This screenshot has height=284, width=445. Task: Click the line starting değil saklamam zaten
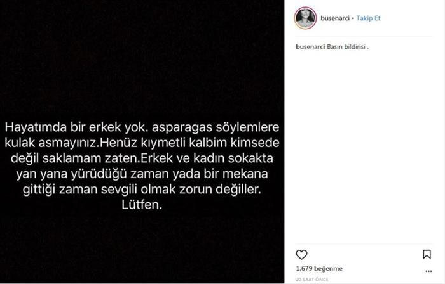142,158
